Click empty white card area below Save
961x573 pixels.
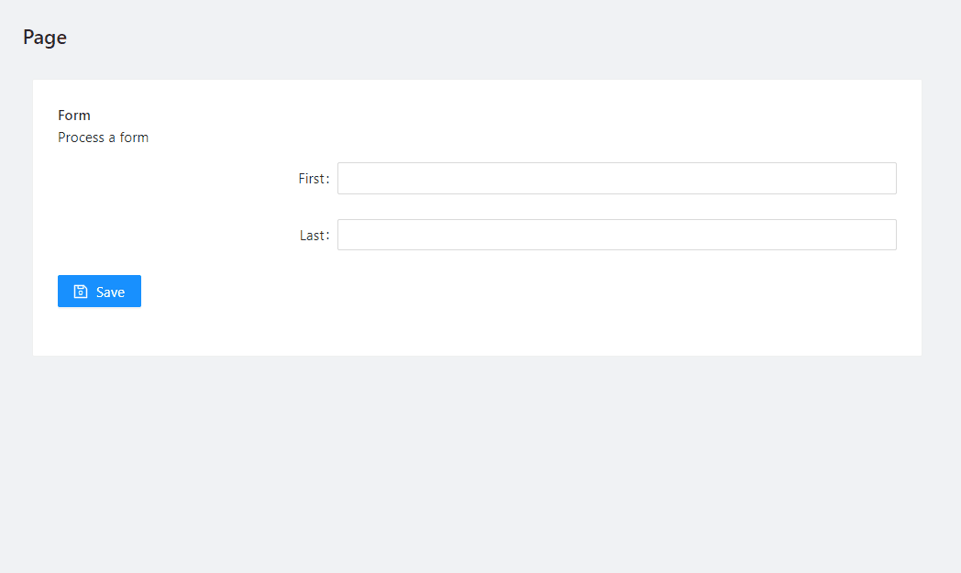[275, 332]
